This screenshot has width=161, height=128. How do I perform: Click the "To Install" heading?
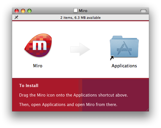29,86
